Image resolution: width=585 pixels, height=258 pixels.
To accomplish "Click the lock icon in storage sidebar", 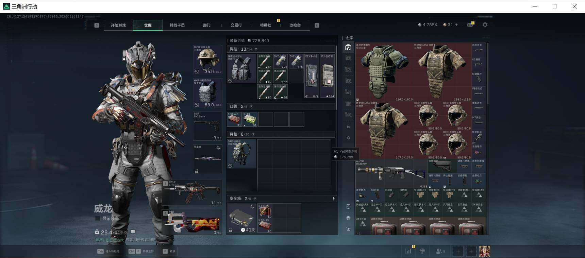I will 348,126.
